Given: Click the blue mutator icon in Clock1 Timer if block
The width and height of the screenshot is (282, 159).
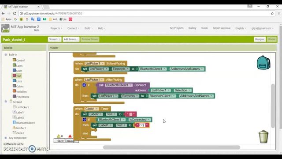Looking at the screenshot, I should click(84, 119).
